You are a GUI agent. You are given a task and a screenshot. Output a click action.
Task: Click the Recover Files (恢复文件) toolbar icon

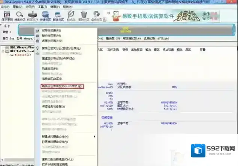click(x=33, y=15)
